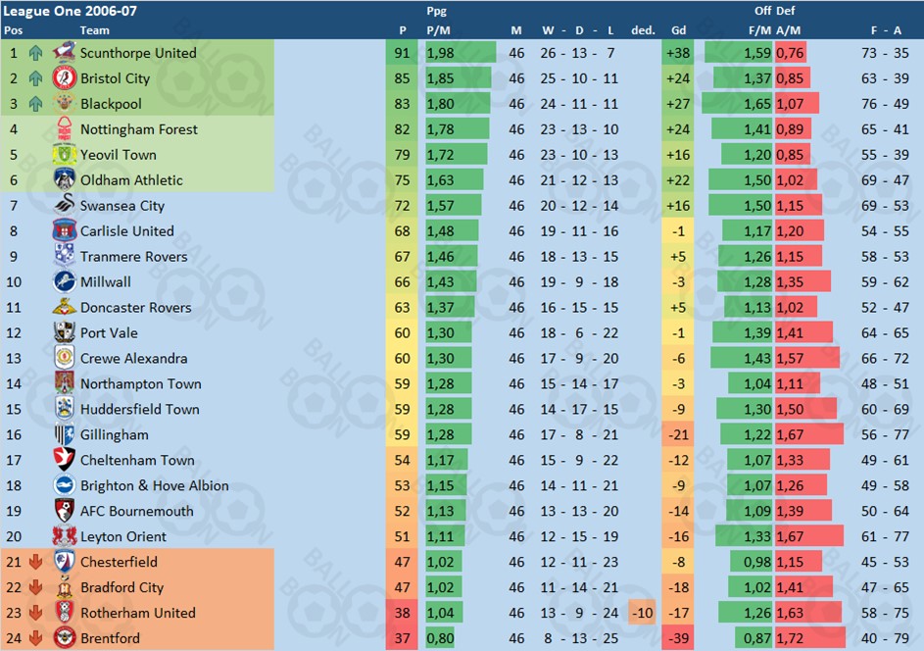Click the AFC Bournemouth club crest
Screen dimensions: 924x651
coord(65,510)
